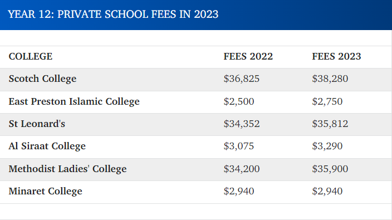Image resolution: width=392 pixels, height=220 pixels.
Task: Click the Scotch College row name
Action: (x=42, y=79)
